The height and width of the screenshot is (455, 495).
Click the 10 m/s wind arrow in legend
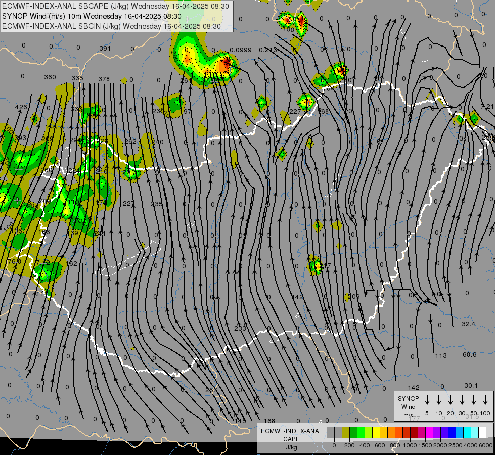pos(439,399)
